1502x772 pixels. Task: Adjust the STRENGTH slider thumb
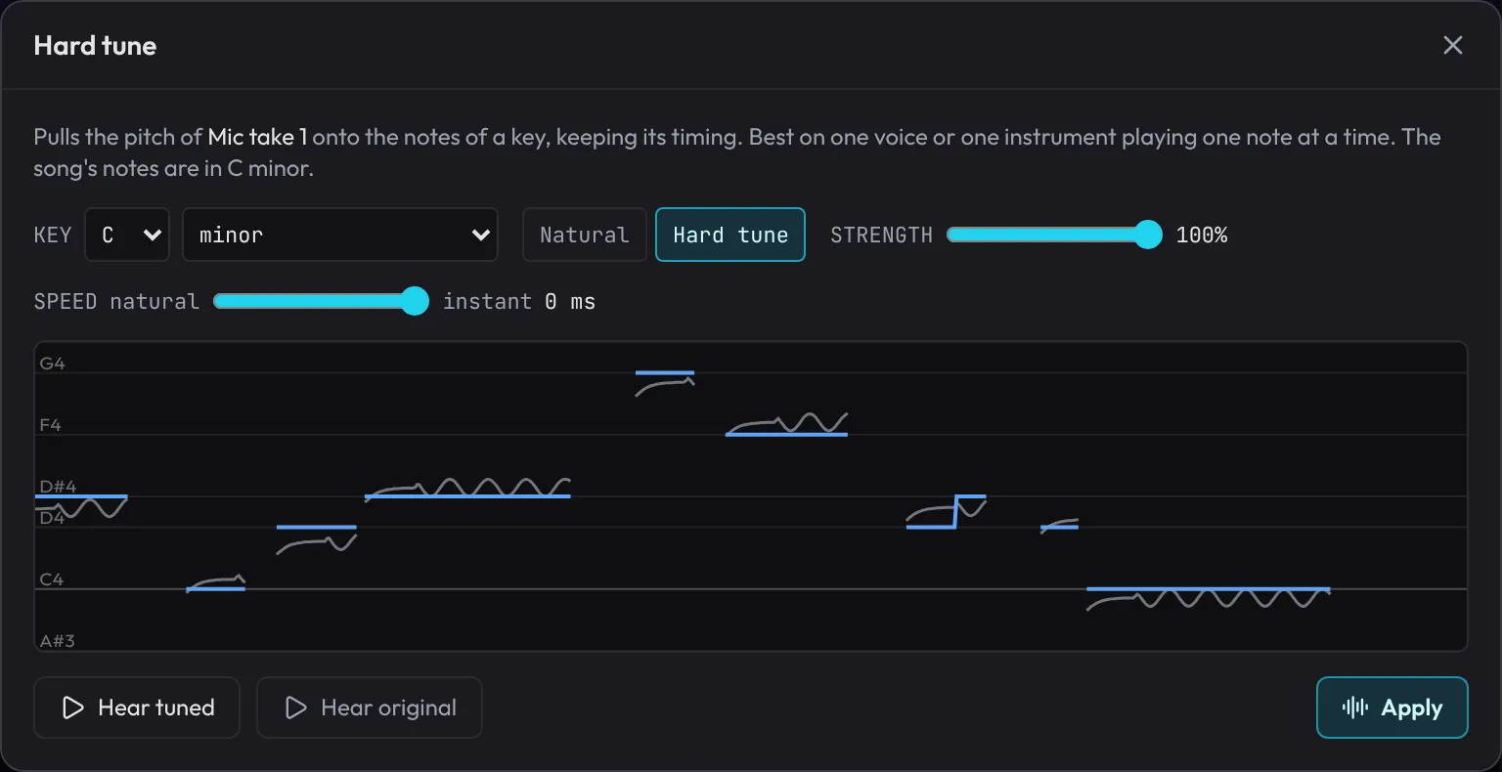click(1148, 235)
